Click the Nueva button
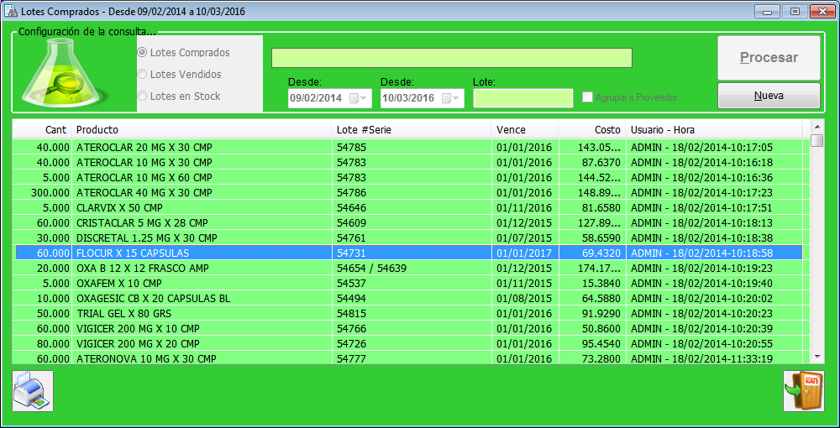This screenshot has width=840, height=428. point(769,96)
